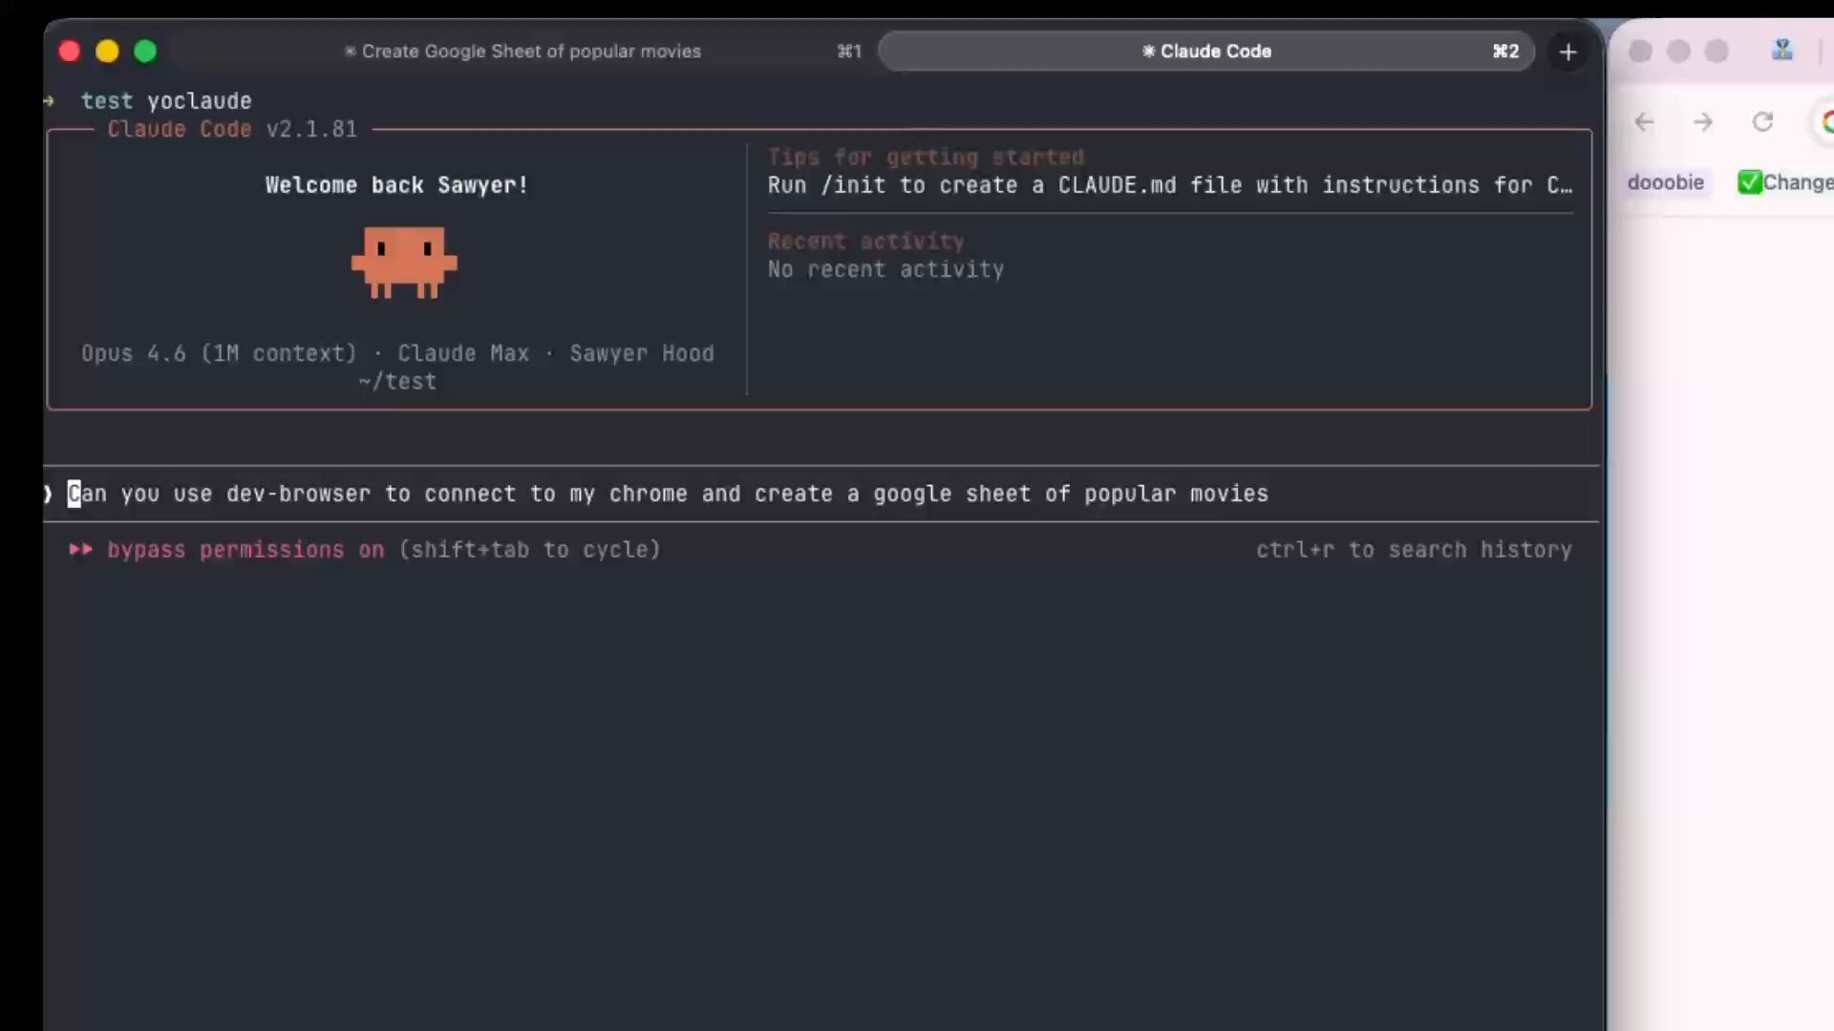Click the green checkmark on the Change bookmark
The width and height of the screenshot is (1834, 1031).
tap(1749, 182)
